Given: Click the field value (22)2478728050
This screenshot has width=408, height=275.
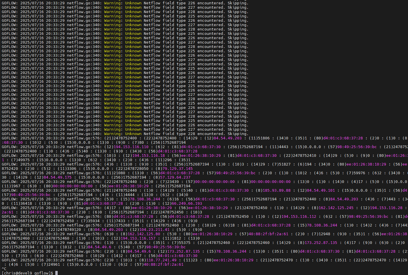Looking at the screenshot, I should point(132,169).
